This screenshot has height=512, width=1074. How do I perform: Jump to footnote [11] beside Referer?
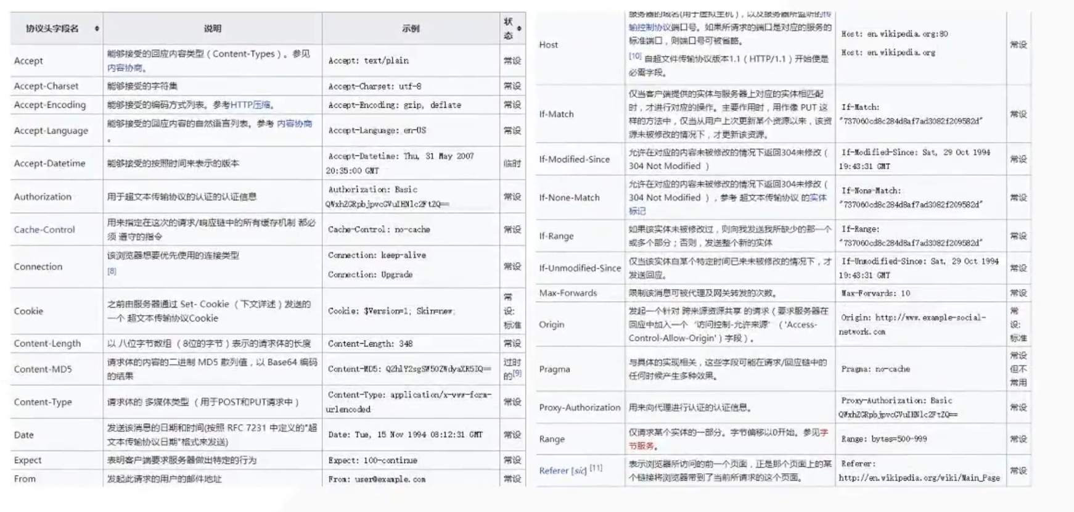click(x=596, y=468)
